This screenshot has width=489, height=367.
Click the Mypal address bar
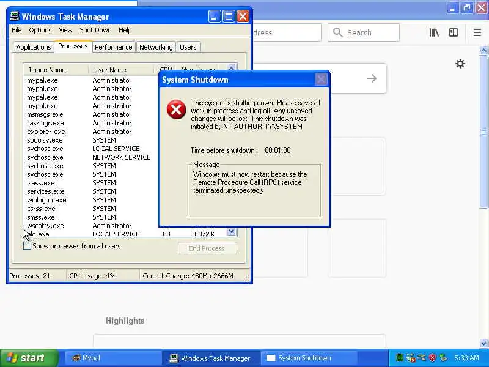[285, 32]
